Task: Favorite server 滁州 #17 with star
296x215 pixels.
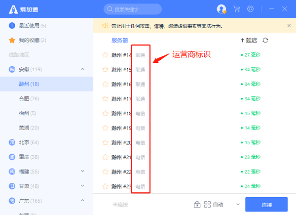Action: 105,98
